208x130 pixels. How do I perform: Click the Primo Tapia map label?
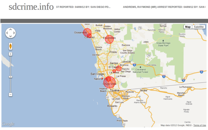[122, 121]
